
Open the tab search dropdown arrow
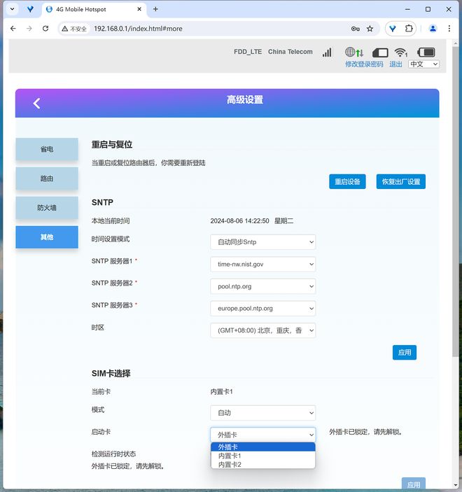12,9
